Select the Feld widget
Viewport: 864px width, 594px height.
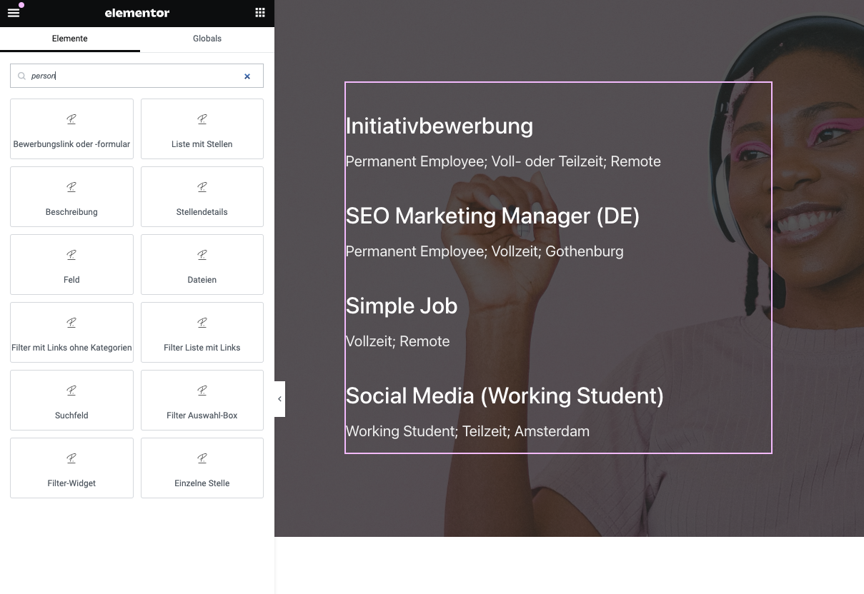coord(71,264)
